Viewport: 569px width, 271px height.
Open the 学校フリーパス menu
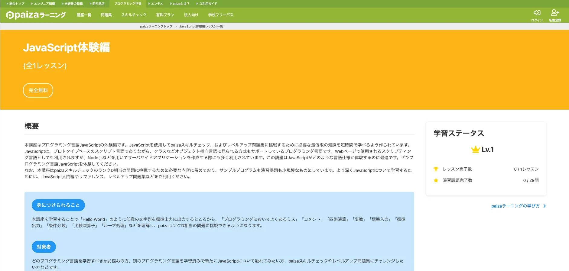pos(221,15)
